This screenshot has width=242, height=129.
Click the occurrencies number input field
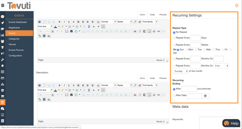tap(189, 89)
